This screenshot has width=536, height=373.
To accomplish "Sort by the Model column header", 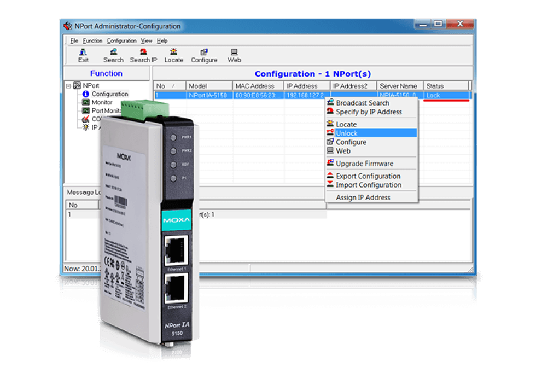I will click(x=209, y=86).
